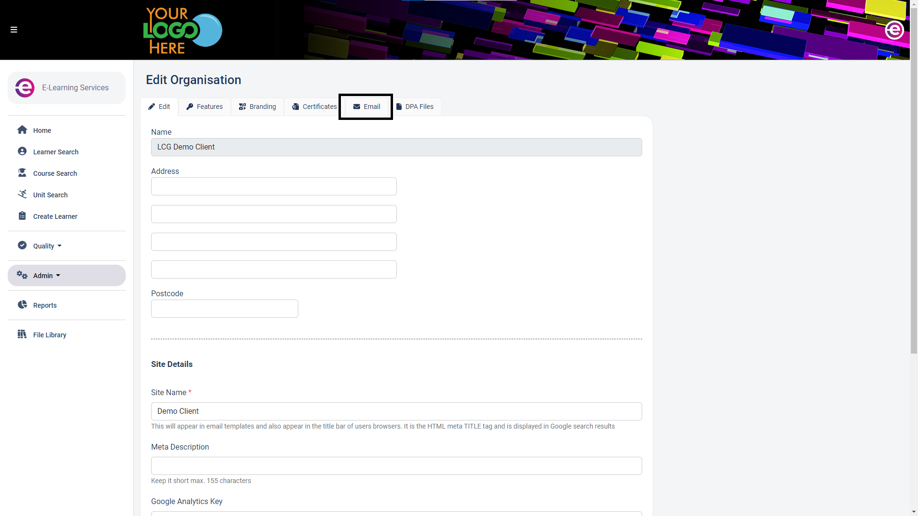Click the envelope icon on Email tab
The width and height of the screenshot is (918, 516).
pos(357,107)
